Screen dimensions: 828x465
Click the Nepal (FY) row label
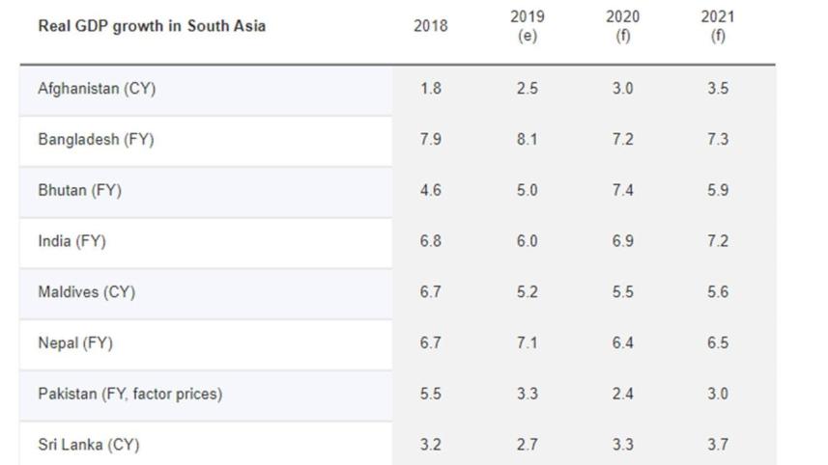coord(75,343)
